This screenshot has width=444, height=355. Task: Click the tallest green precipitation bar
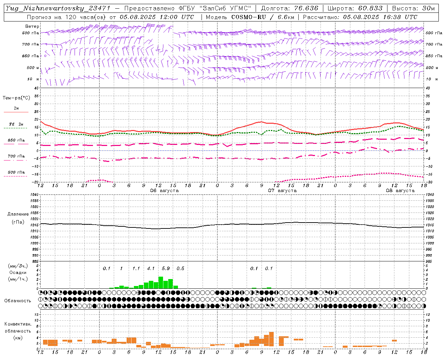[x=161, y=283]
